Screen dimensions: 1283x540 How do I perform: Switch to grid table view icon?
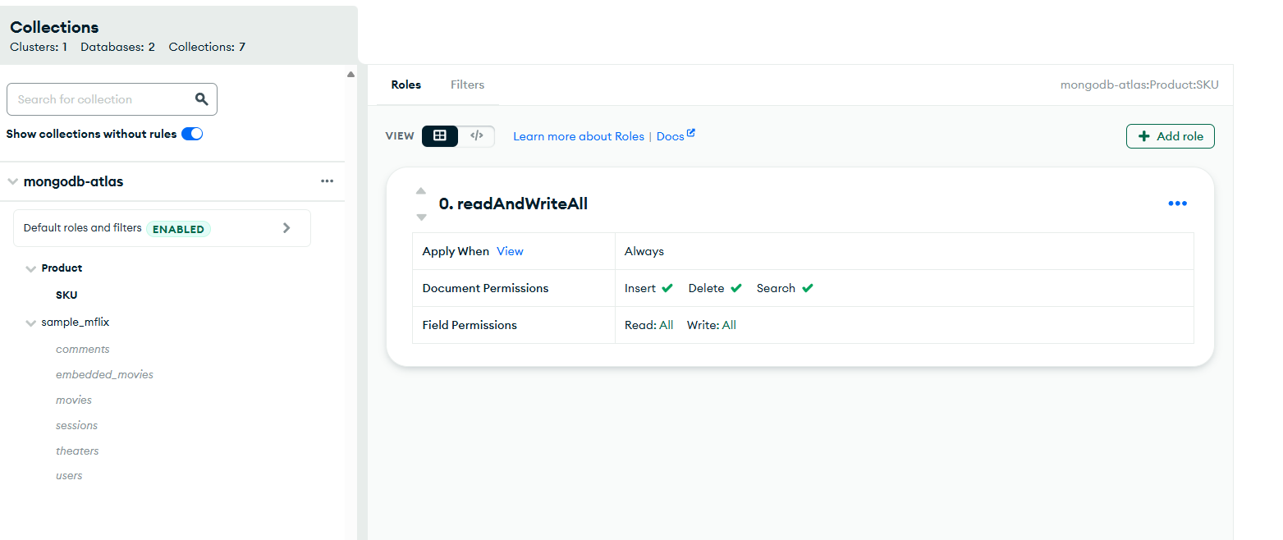[x=440, y=136]
